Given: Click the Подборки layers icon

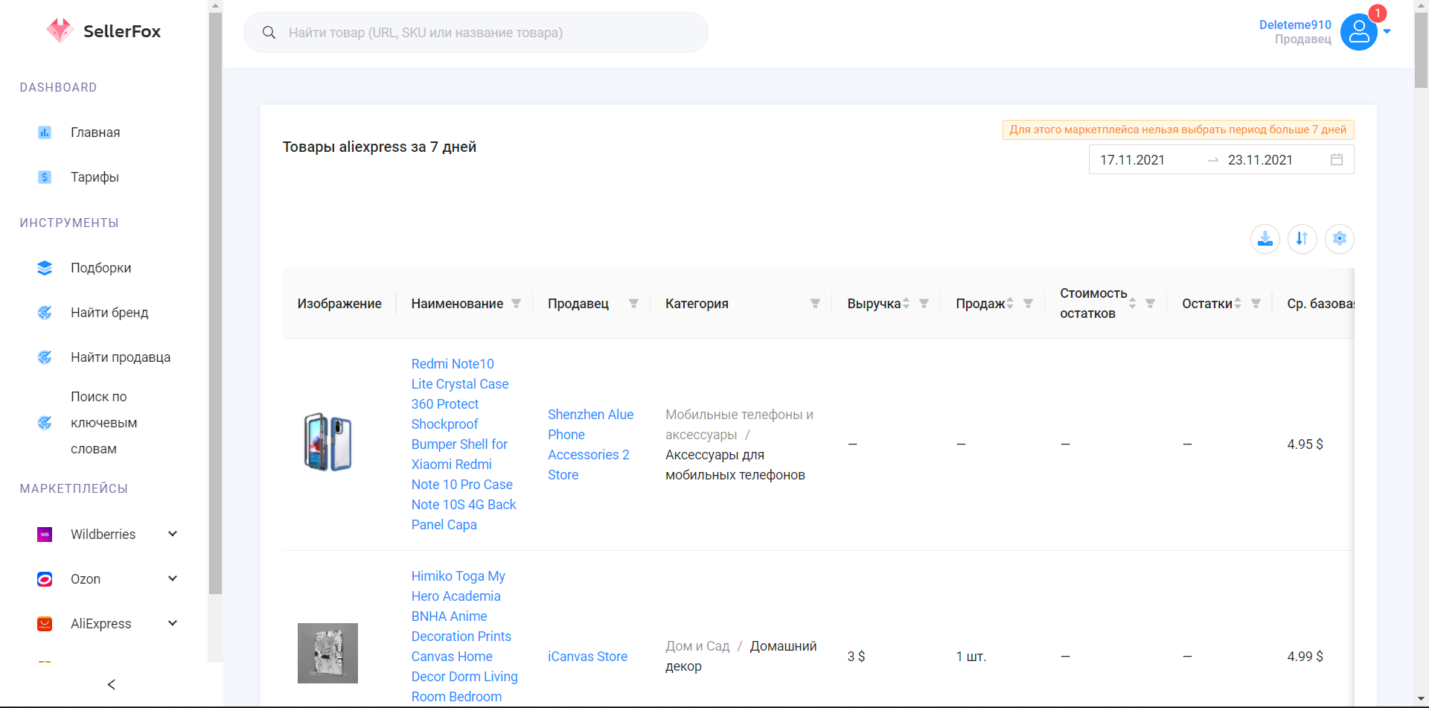Looking at the screenshot, I should click(x=45, y=268).
